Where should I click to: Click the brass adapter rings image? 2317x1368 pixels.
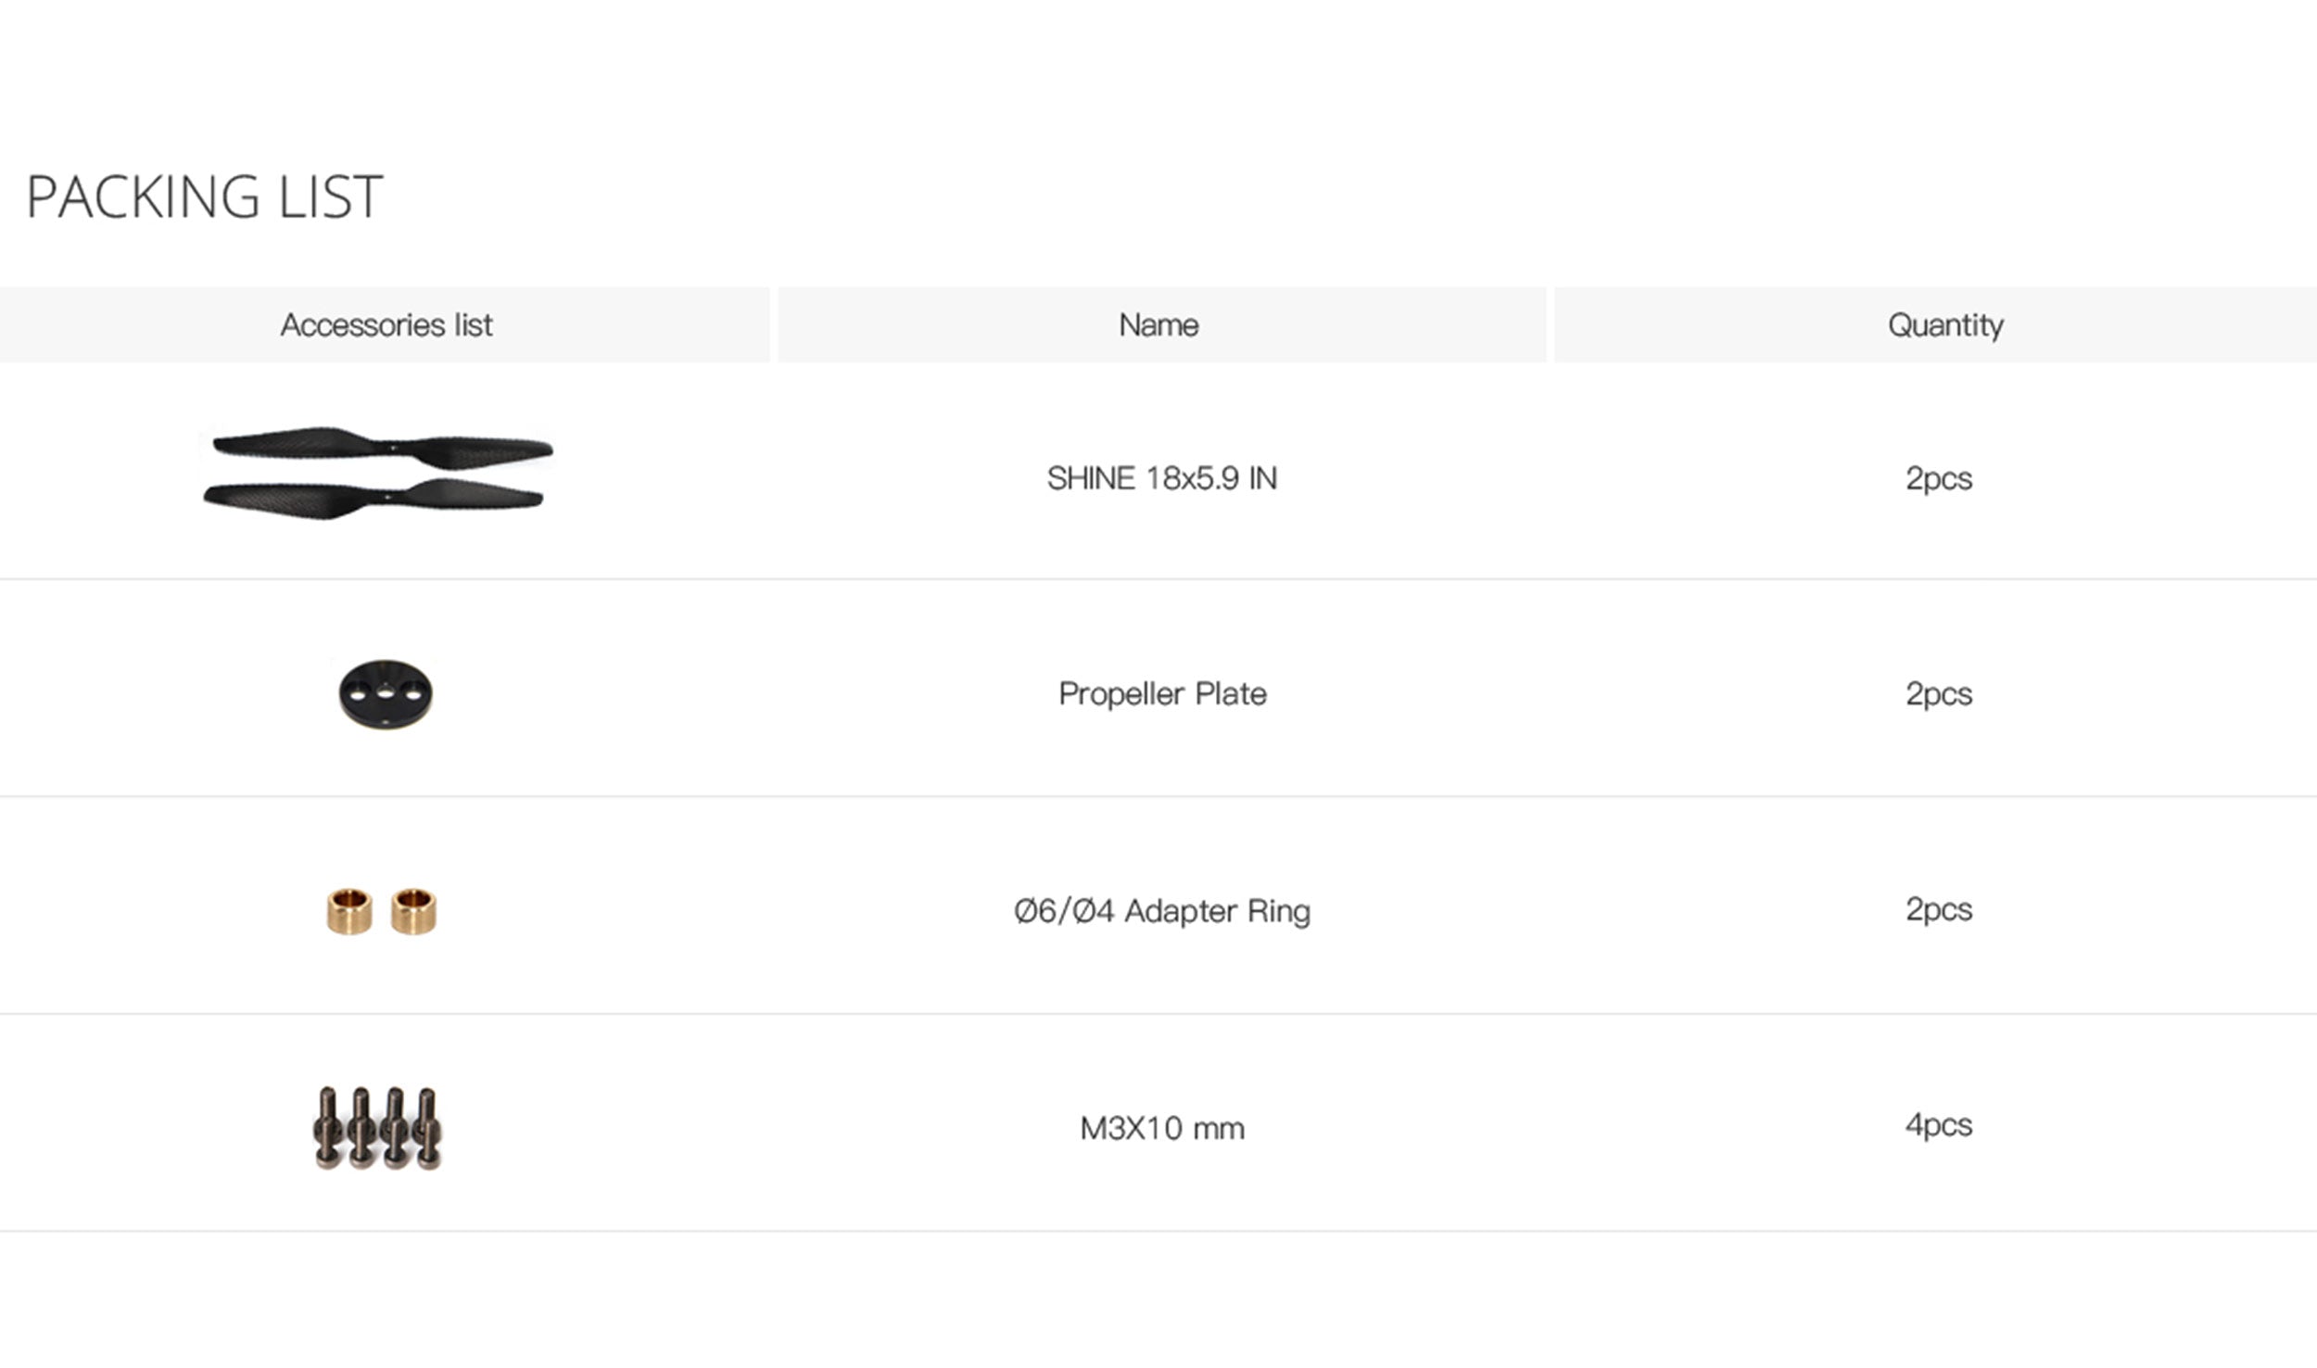[381, 911]
